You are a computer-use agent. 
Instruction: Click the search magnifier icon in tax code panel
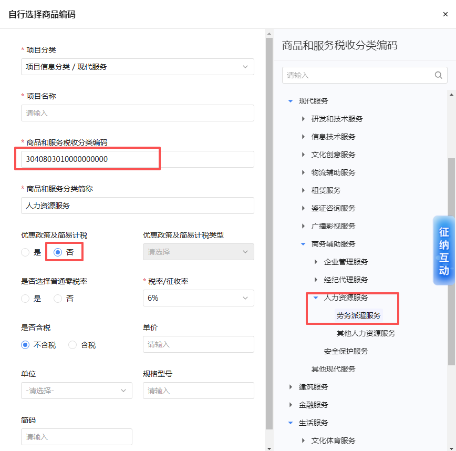coord(438,75)
